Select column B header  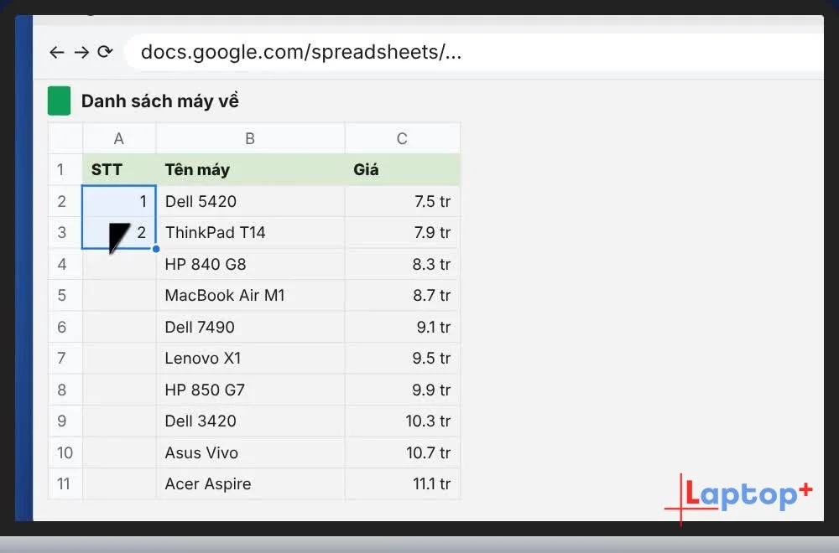(250, 138)
